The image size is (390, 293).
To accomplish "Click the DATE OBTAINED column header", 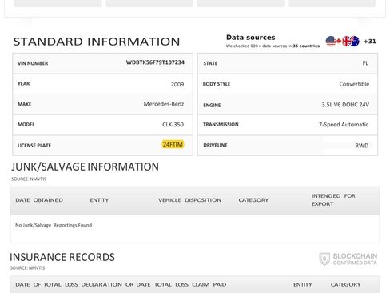I will 39,200.
